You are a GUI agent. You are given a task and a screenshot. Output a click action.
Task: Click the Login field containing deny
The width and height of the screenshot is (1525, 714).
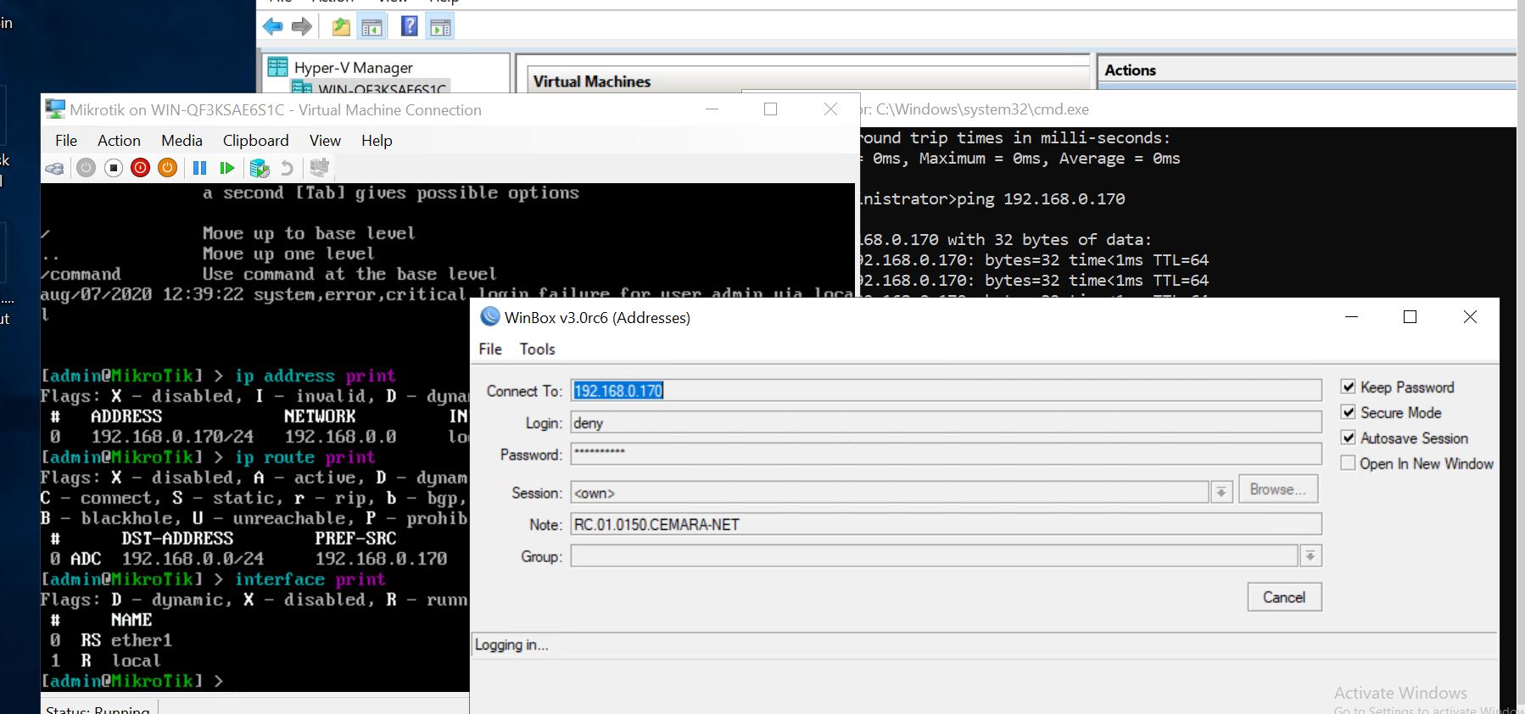946,422
